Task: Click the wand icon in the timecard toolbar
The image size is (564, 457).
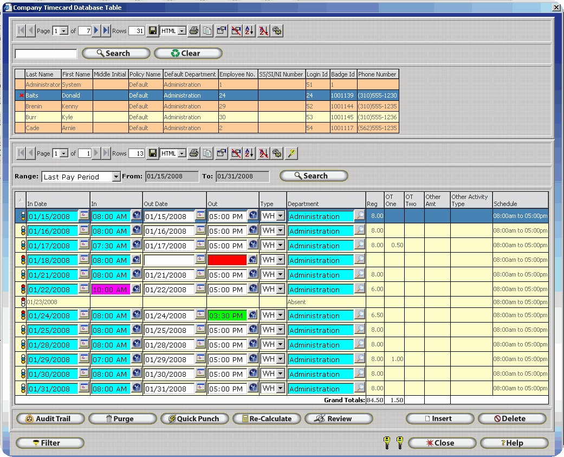Action: point(291,153)
